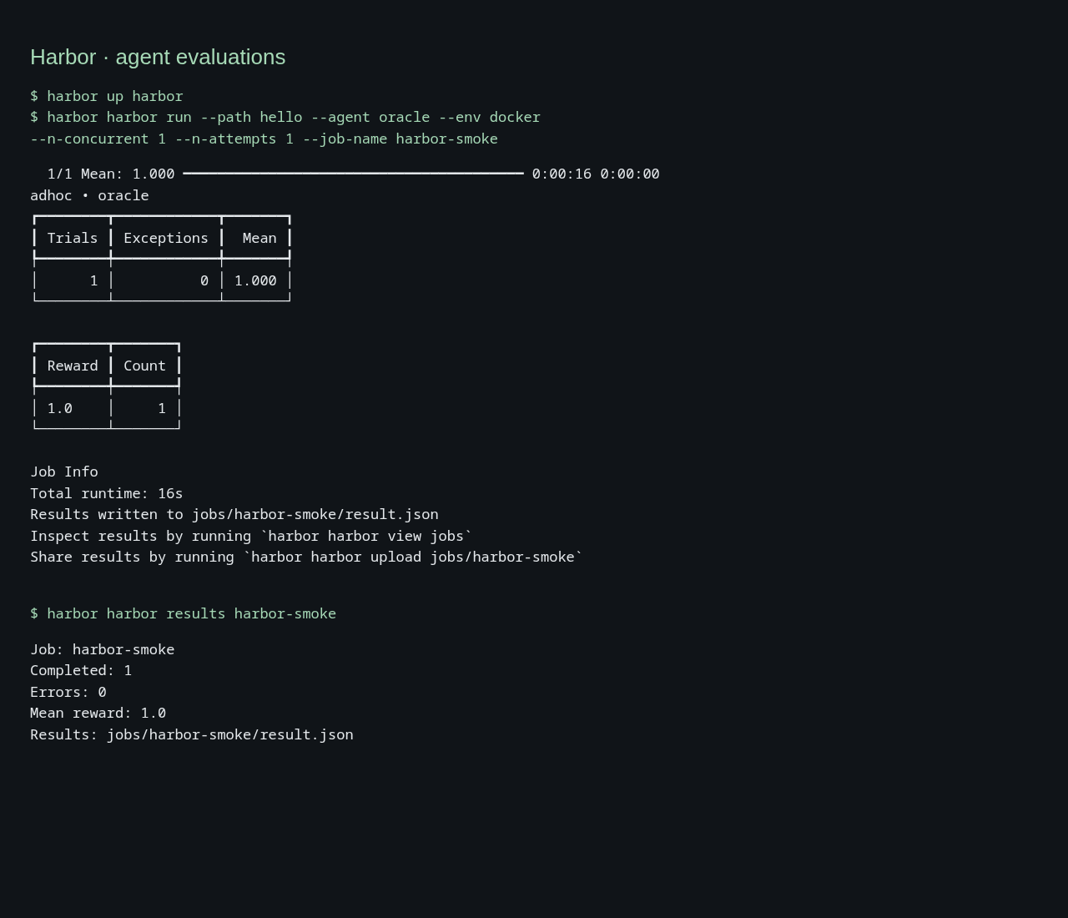Click the Count value cell '1'
The width and height of the screenshot is (1068, 918).
click(x=162, y=408)
